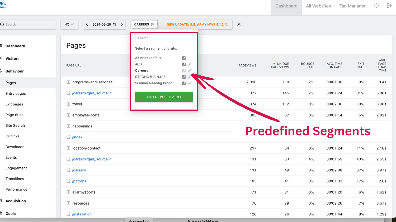396x222 pixels.
Task: Click the segment Search input field
Action: [164, 38]
